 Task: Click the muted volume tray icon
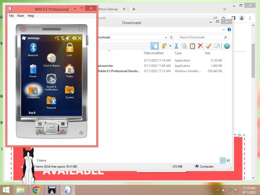224,190
